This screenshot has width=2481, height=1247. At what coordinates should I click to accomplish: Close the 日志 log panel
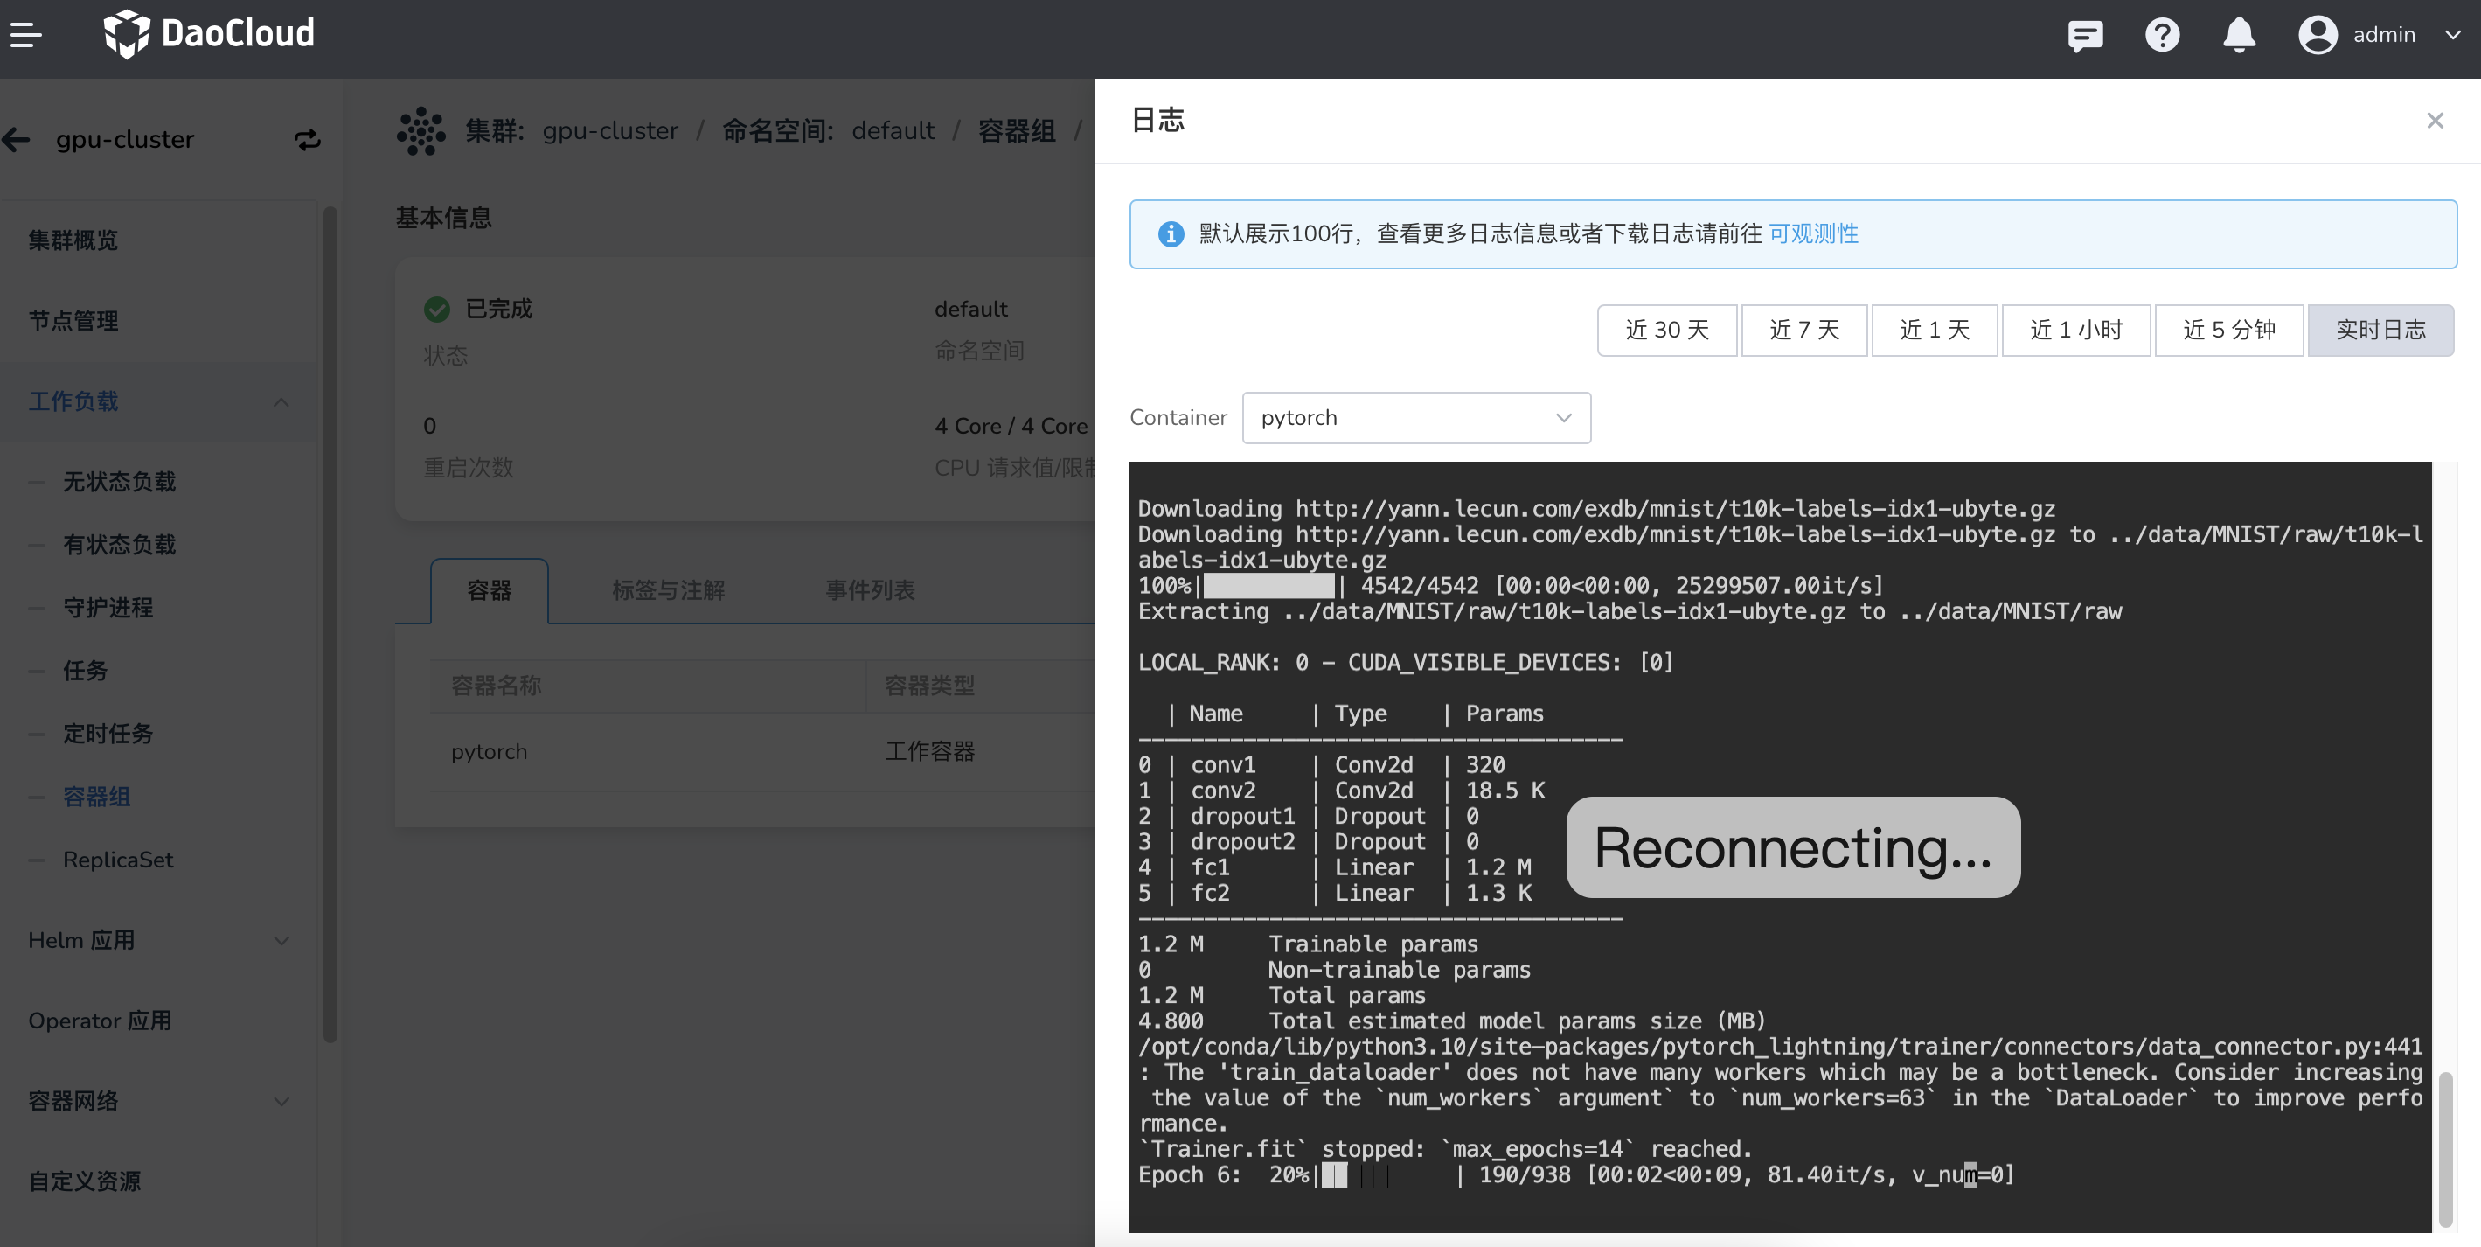2434,121
